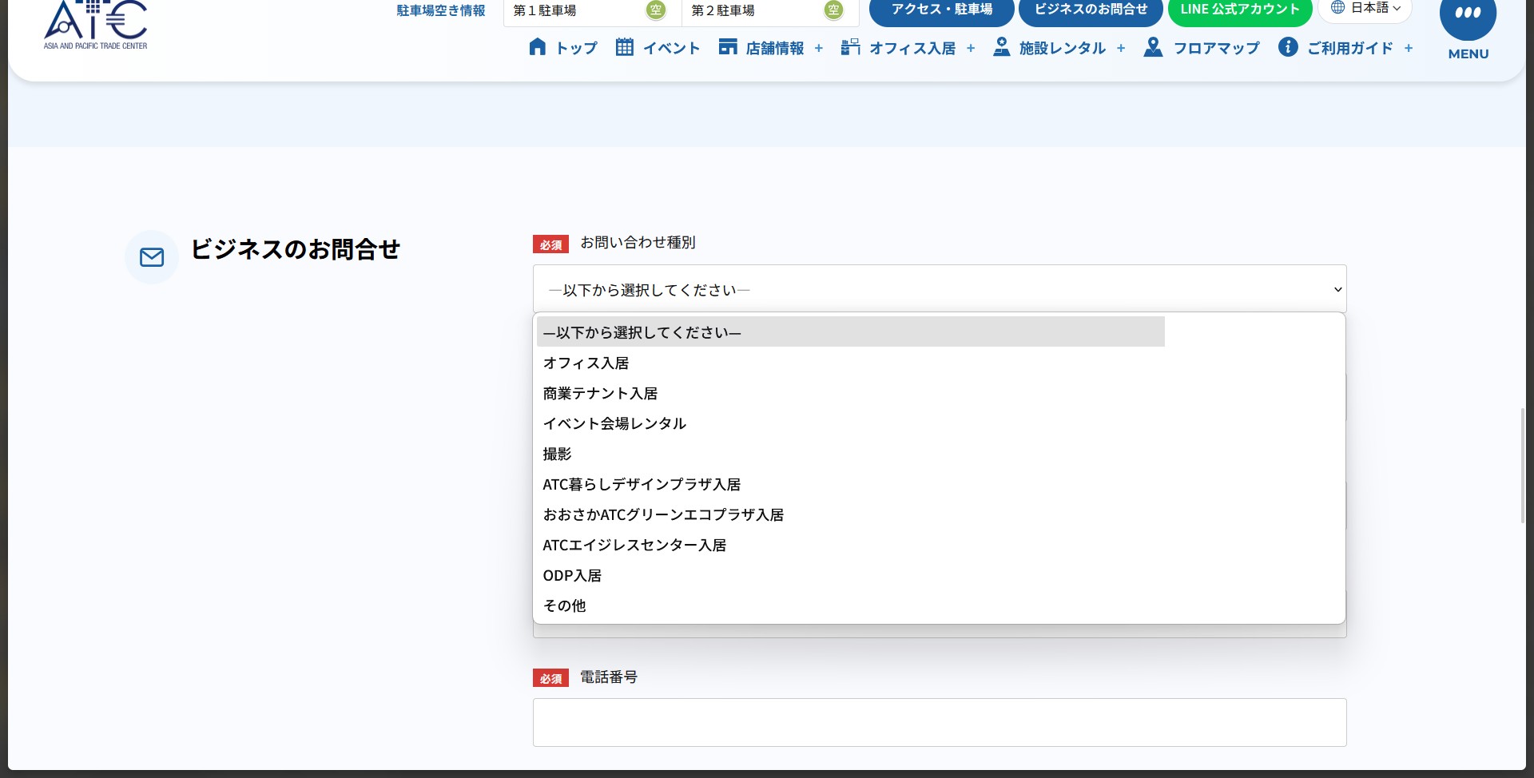Screen dimensions: 1534x778
Task: Click the person icon beside 施設レンタル
Action: [x=1001, y=47]
